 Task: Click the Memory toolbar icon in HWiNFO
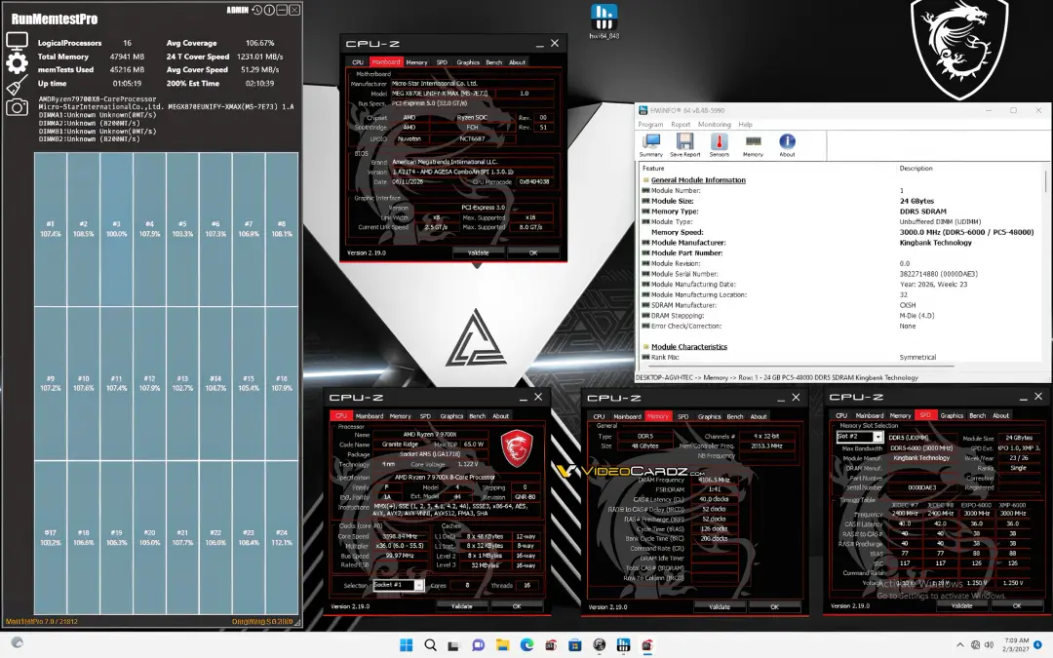click(x=753, y=145)
